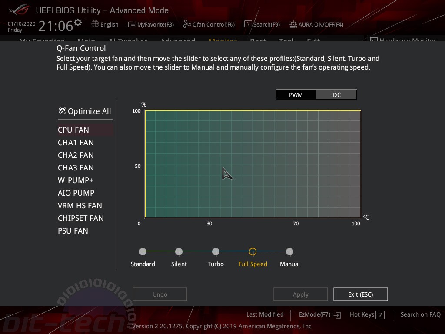Image resolution: width=445 pixels, height=334 pixels.
Task: Select CHIPSET FAN in the list
Action: (x=81, y=218)
